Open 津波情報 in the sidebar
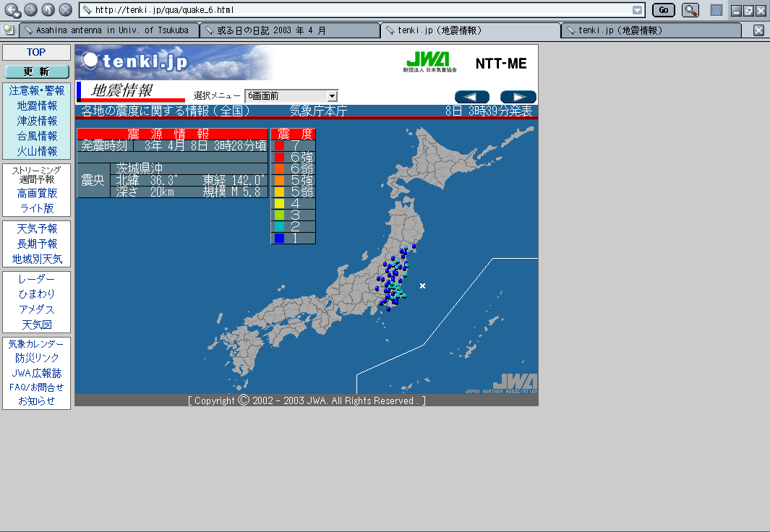Viewport: 770px width, 532px height. pyautogui.click(x=37, y=121)
